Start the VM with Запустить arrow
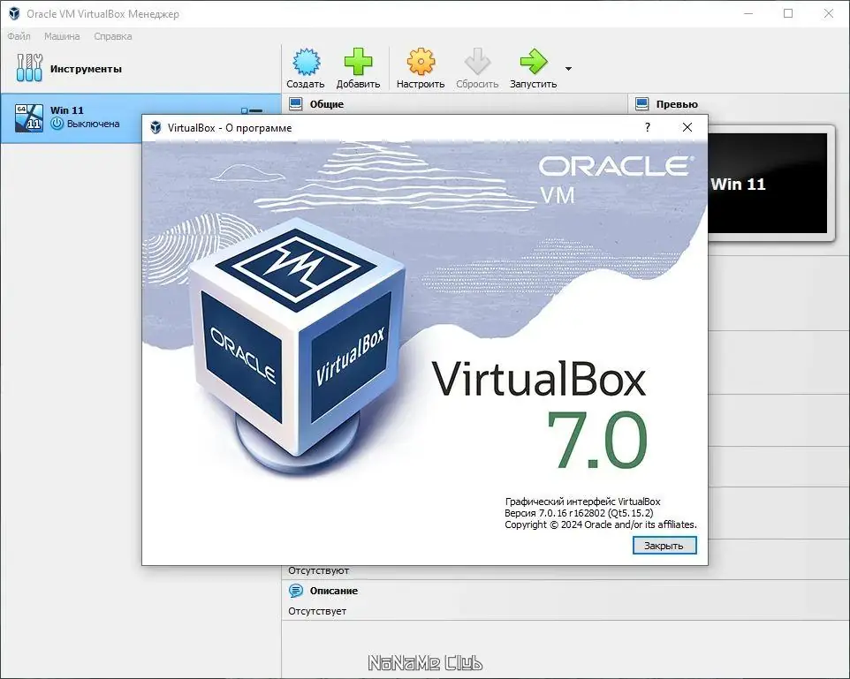The height and width of the screenshot is (679, 850). pos(534,62)
